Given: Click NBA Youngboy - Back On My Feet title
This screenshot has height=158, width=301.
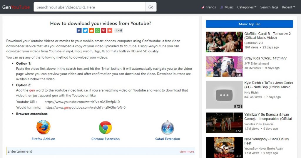Looking at the screenshot, I should pos(267,141).
